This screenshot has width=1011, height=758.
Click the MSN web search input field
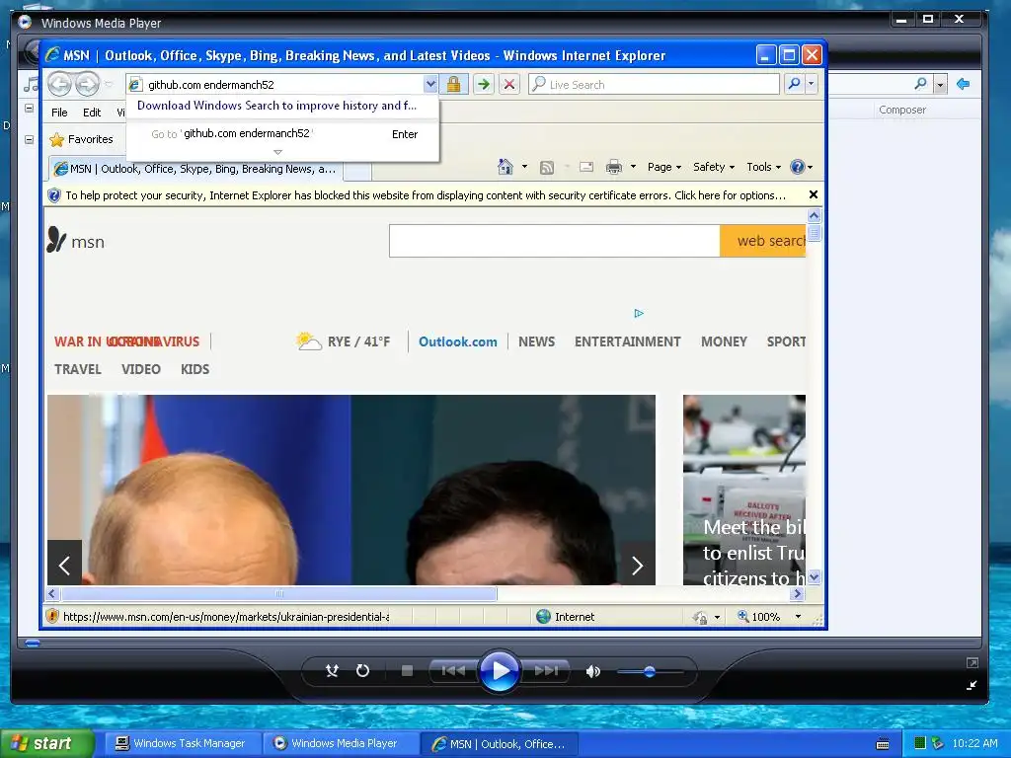click(x=555, y=241)
